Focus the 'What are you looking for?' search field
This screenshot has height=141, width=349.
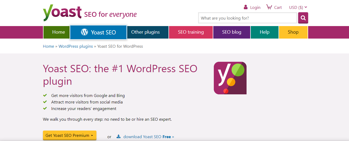[x=248, y=18]
